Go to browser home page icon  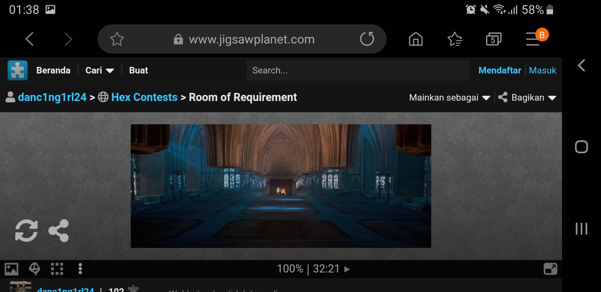[416, 39]
